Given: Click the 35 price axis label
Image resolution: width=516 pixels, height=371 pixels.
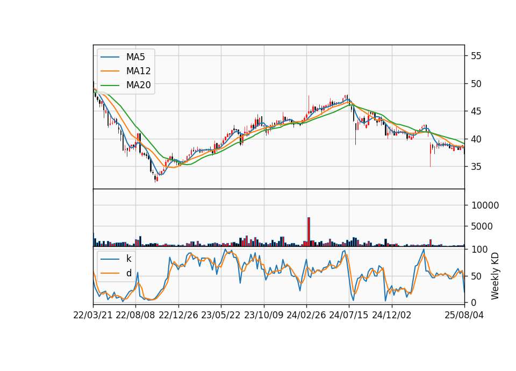Looking at the screenshot, I should pos(476,167).
